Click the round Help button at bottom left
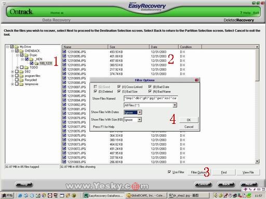This screenshot has width=266, height=199. pos(24,184)
